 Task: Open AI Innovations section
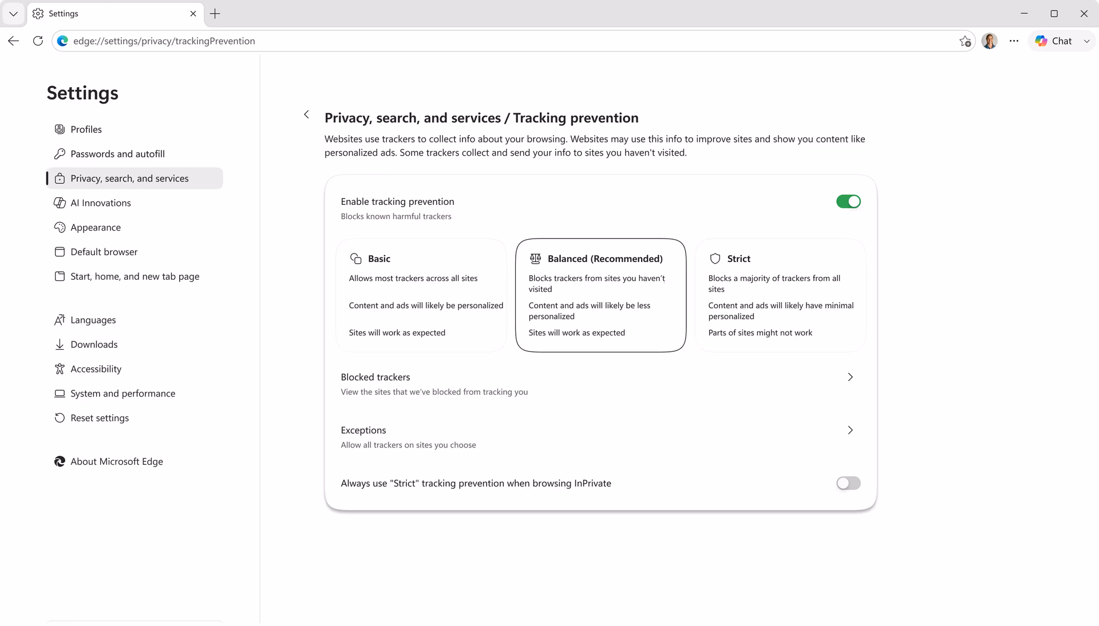coord(135,203)
